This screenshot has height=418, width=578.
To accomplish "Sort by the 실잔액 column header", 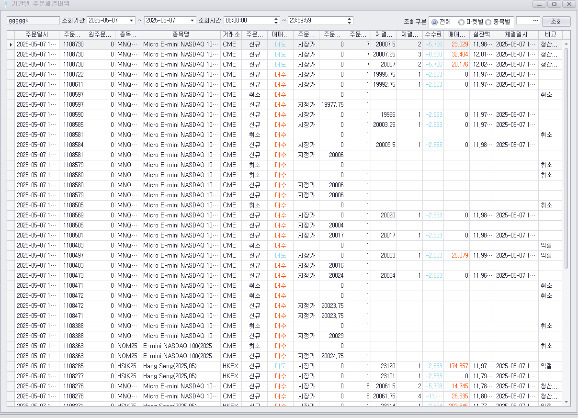I will click(x=482, y=34).
